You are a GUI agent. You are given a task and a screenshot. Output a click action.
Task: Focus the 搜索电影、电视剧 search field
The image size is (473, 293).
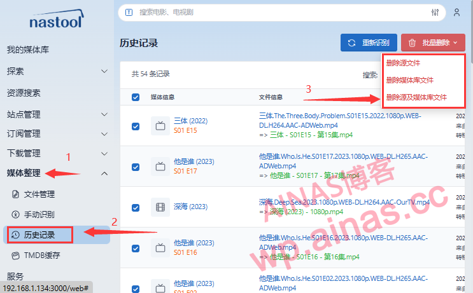(282, 12)
